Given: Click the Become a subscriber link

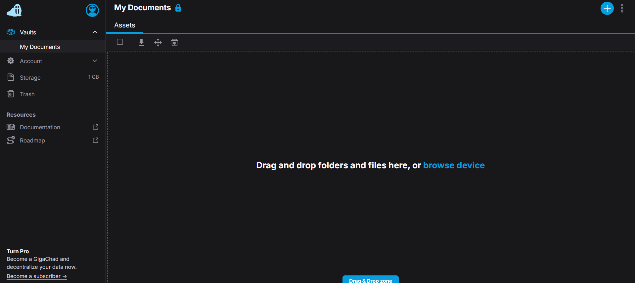Looking at the screenshot, I should (x=37, y=276).
